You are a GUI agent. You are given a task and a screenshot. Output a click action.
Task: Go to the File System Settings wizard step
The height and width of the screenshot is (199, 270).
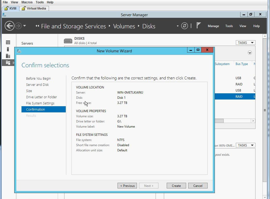coord(40,103)
